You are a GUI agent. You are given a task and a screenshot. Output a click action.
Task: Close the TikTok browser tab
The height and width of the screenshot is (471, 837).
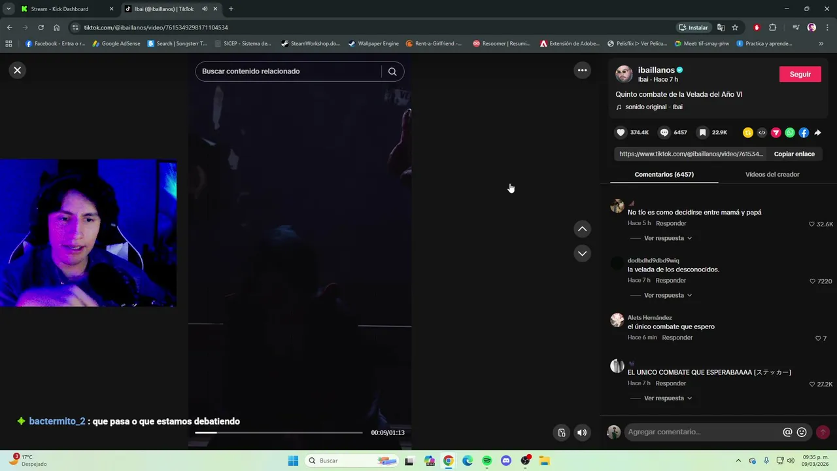[x=215, y=9]
